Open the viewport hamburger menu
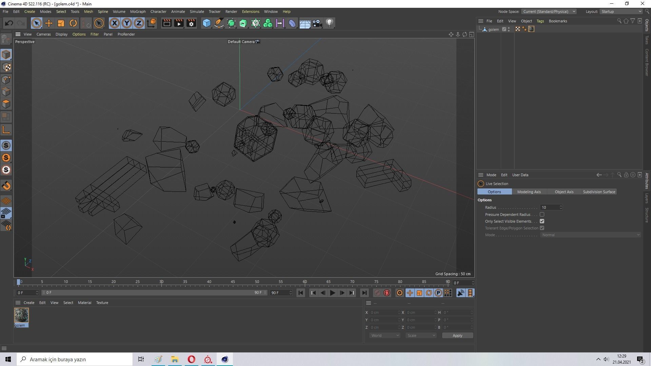The width and height of the screenshot is (651, 366). 18,34
